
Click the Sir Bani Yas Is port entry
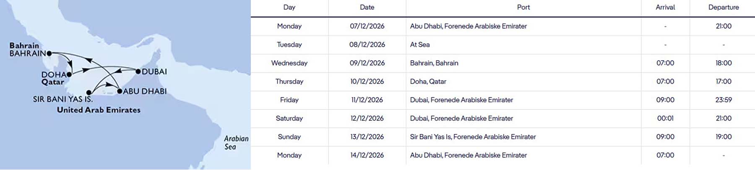(x=473, y=137)
